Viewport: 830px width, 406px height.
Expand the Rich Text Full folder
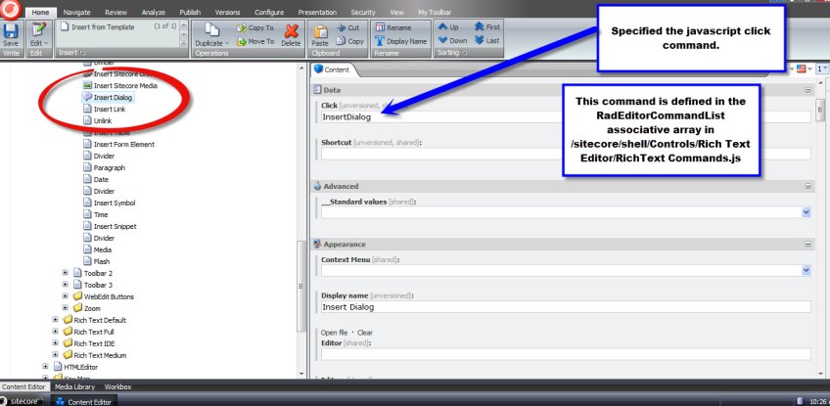[56, 332]
